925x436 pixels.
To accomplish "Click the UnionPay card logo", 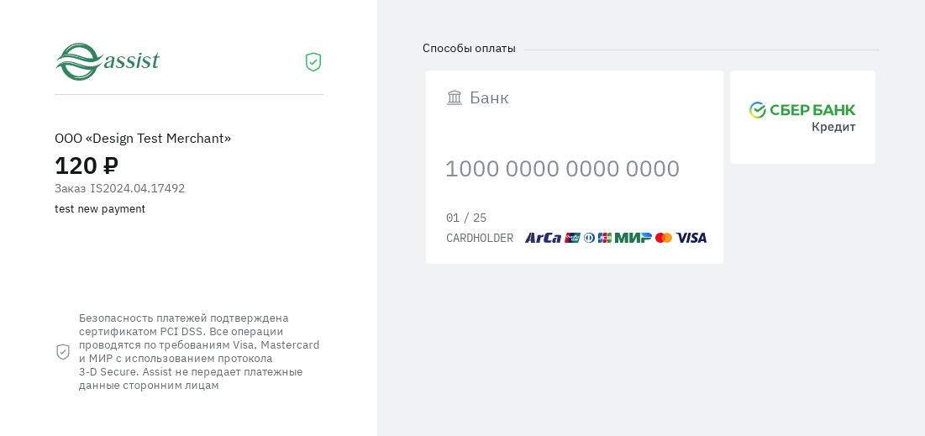I will pos(572,238).
